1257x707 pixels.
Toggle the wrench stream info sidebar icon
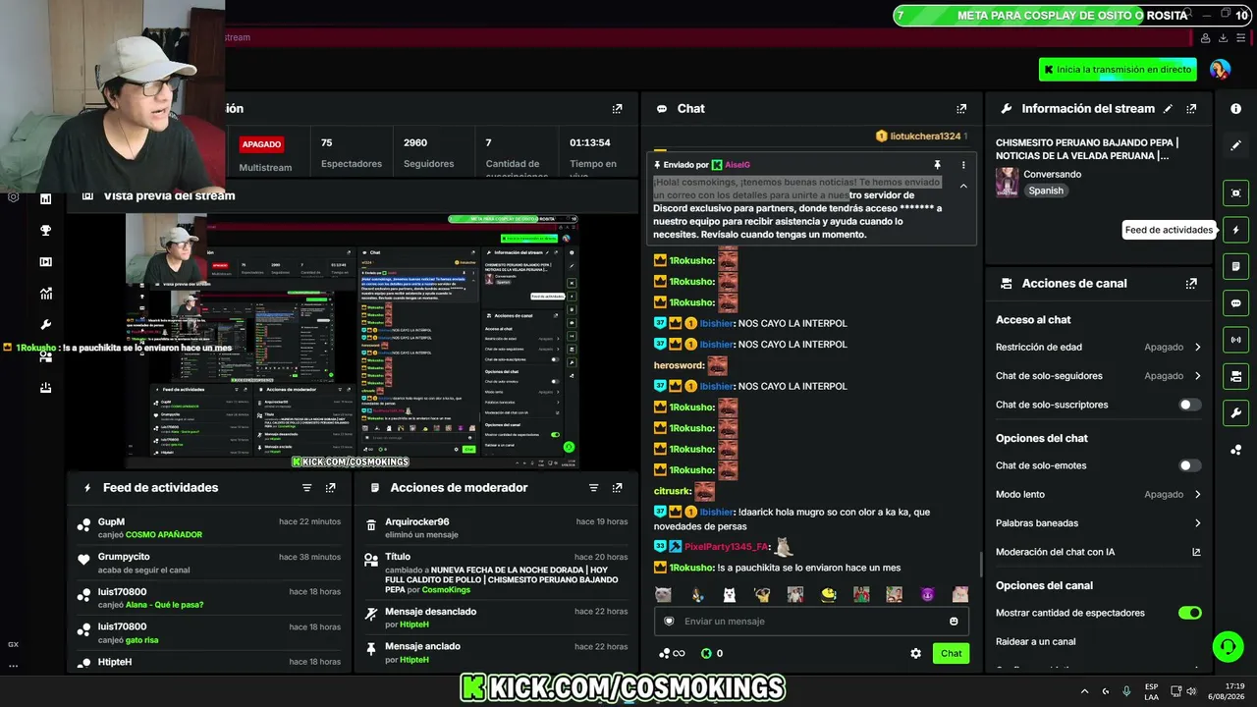pyautogui.click(x=1235, y=413)
